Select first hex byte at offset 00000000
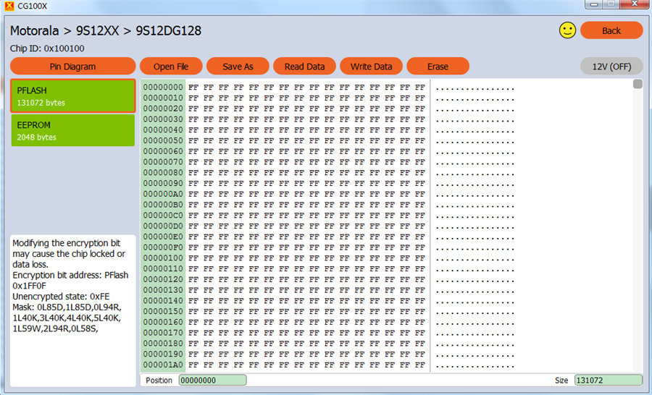This screenshot has width=652, height=395. pos(193,88)
